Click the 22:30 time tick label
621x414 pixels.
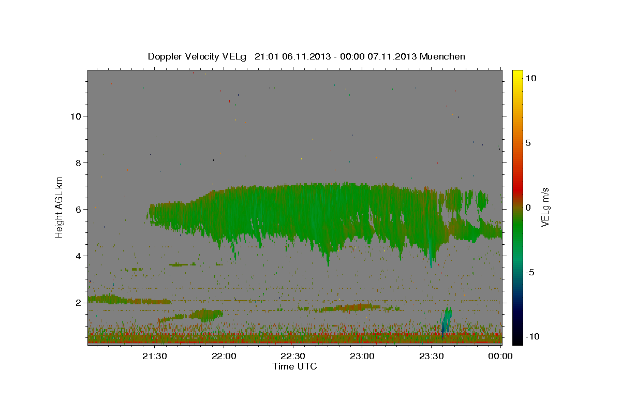[293, 356]
